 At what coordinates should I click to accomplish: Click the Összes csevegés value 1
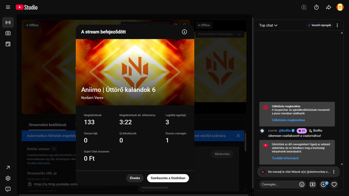(167, 141)
